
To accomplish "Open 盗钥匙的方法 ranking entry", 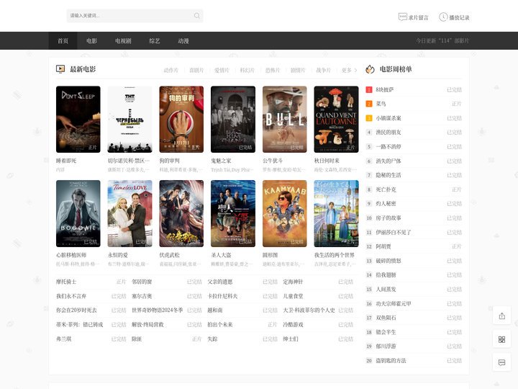I will tap(391, 361).
